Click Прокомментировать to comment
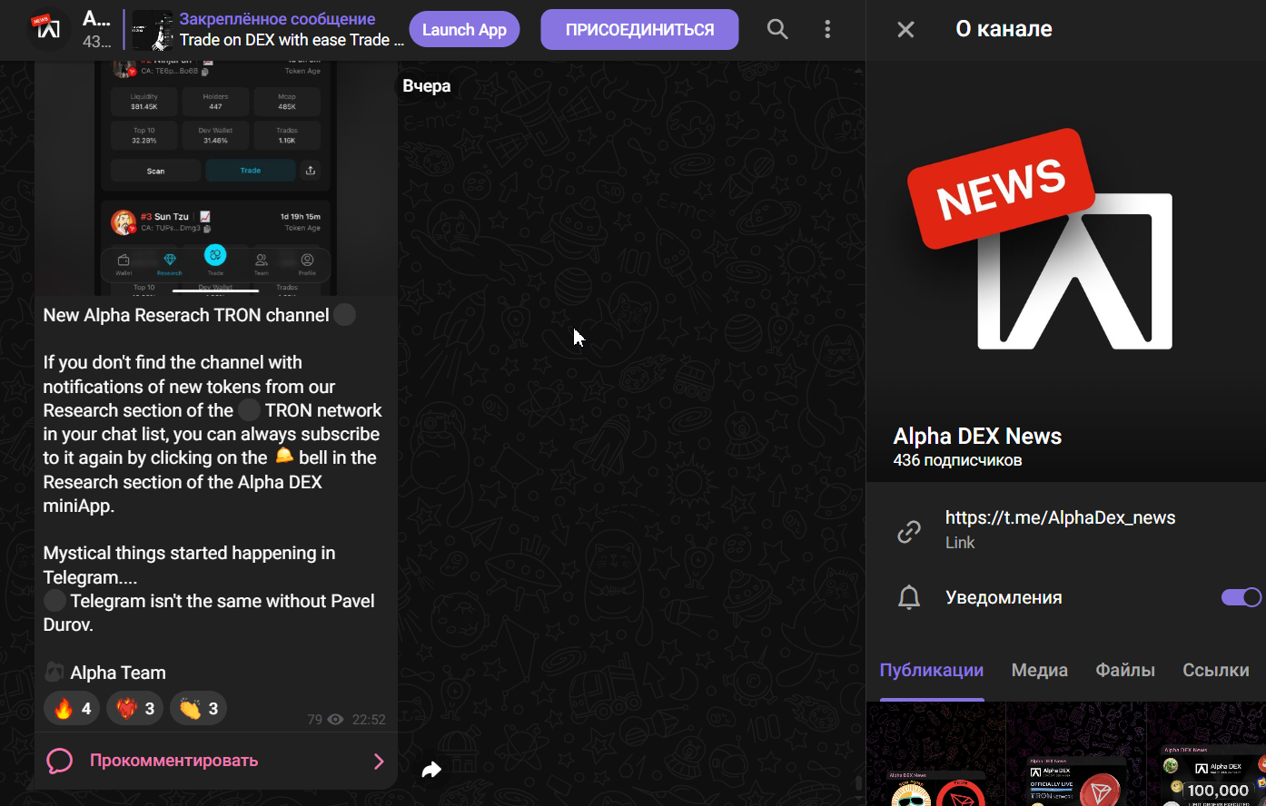The height and width of the screenshot is (806, 1266). [173, 761]
